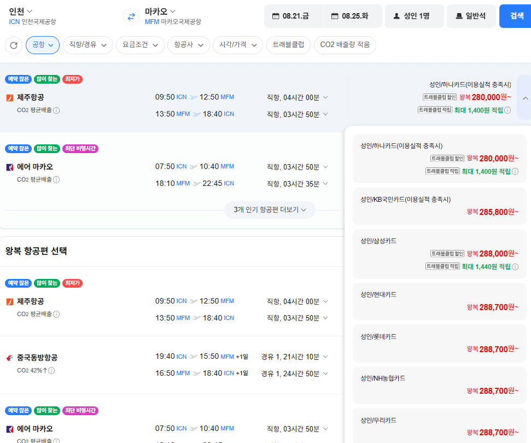Open the 항공사 airline filter
Viewport: 531px width, 443px height.
click(189, 45)
